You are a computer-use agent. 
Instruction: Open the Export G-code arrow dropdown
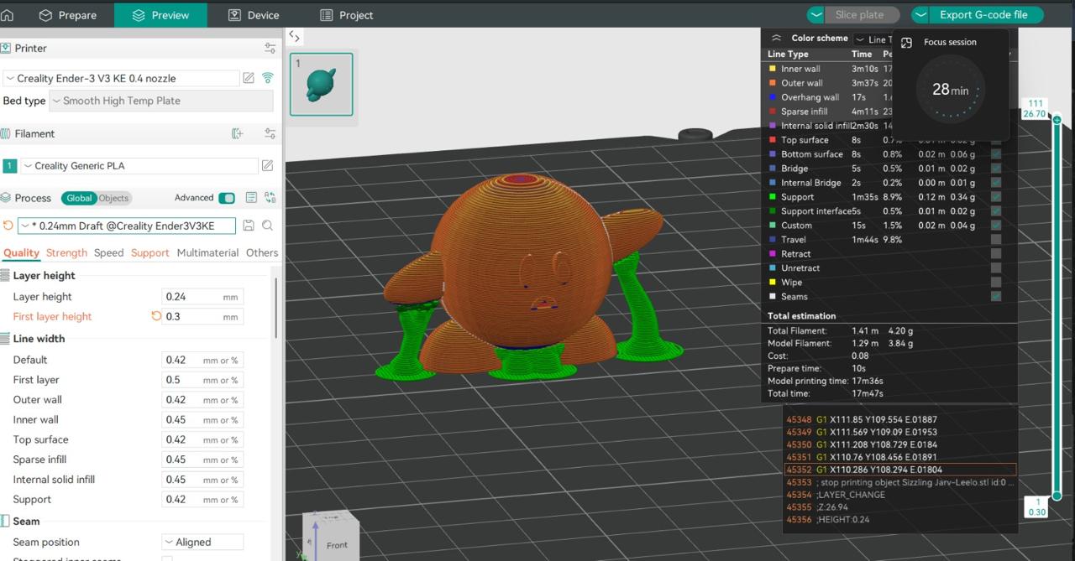920,15
